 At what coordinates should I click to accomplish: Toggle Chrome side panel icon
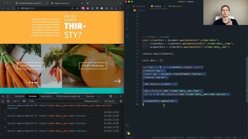click(111, 8)
